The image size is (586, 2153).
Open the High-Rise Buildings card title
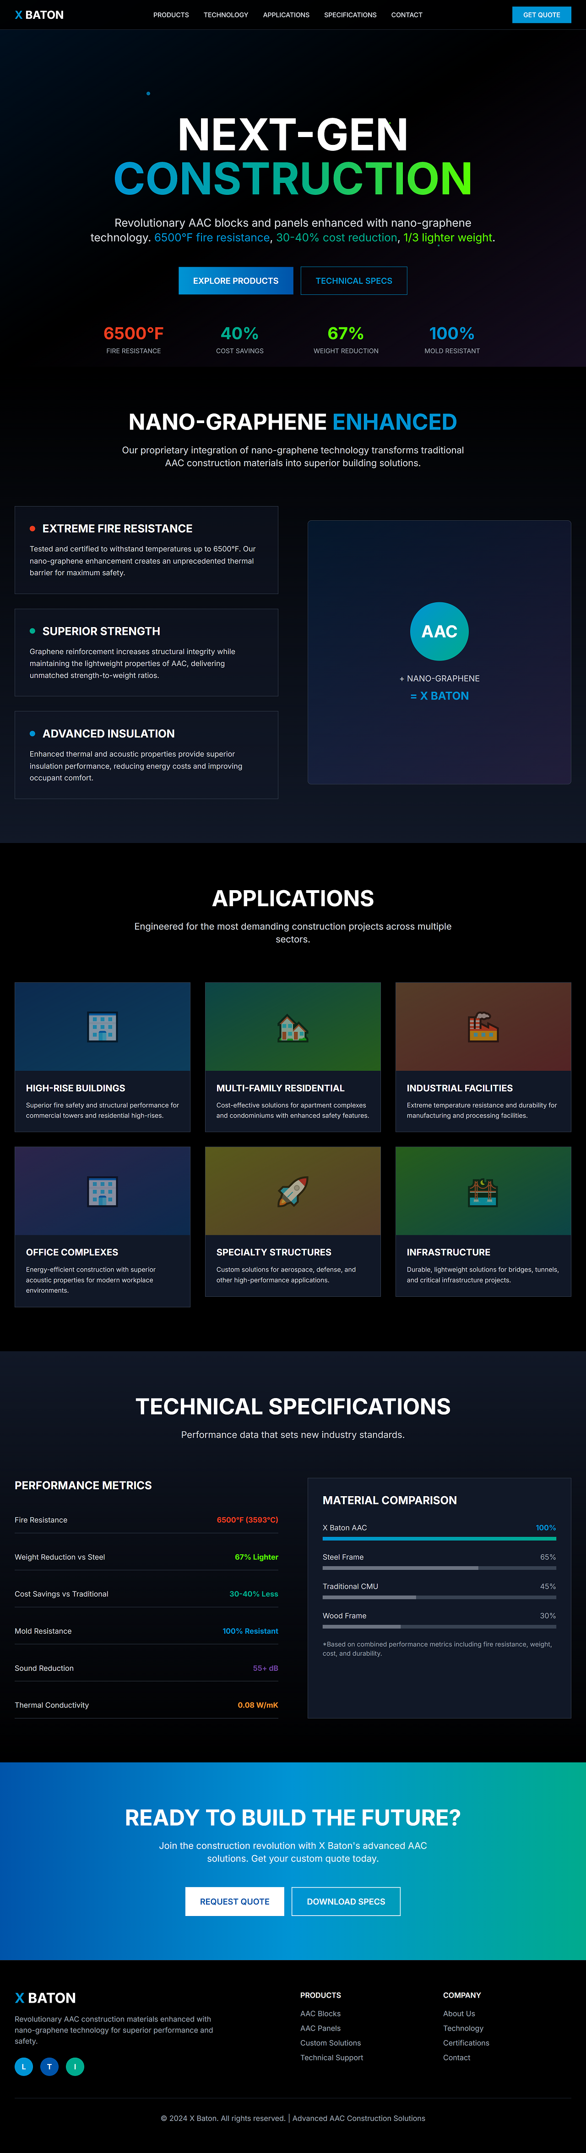(76, 1088)
